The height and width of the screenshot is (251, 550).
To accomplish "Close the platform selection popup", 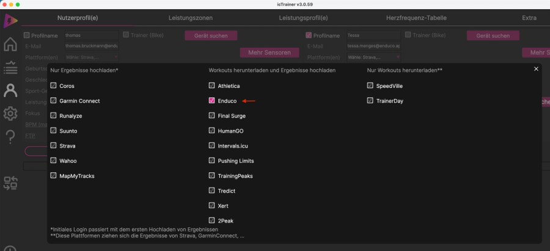I will pyautogui.click(x=535, y=69).
